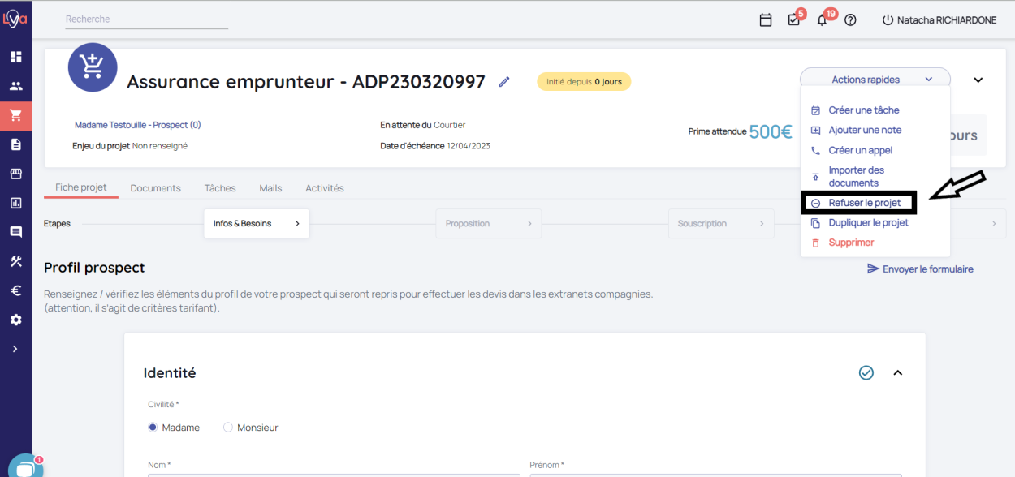Open the notifications bell icon
The image size is (1015, 477).
click(822, 20)
